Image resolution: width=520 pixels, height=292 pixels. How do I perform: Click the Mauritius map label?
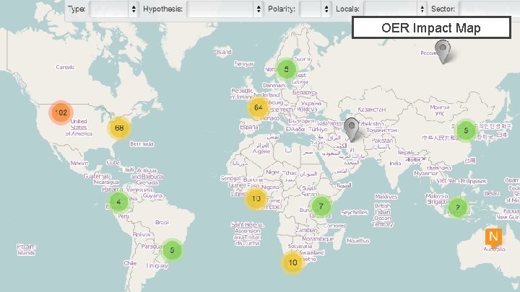(x=357, y=240)
